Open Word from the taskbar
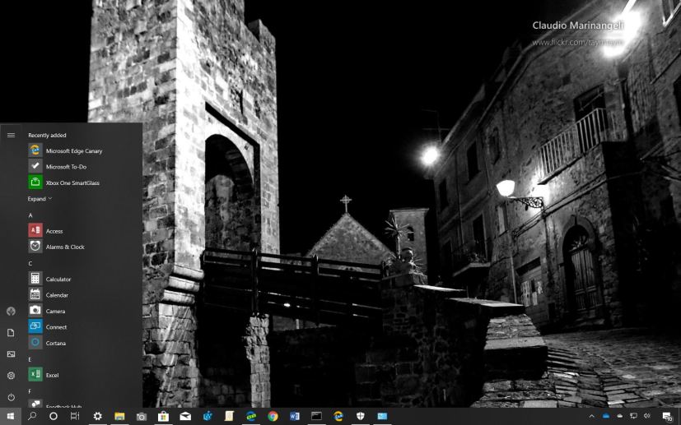This screenshot has height=425, width=681. point(295,416)
